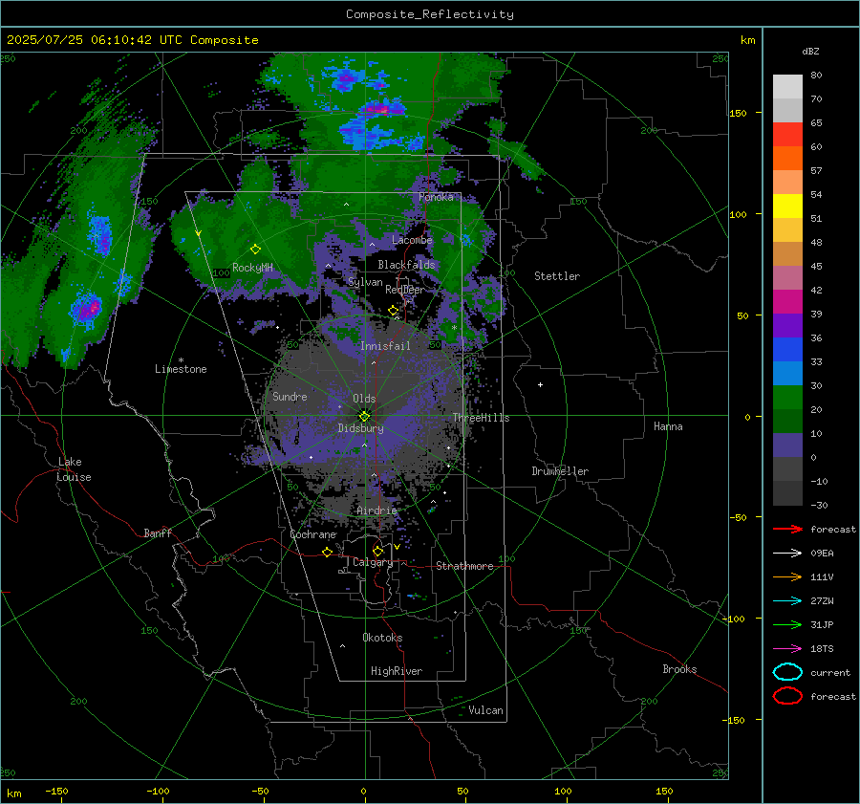Click the green 31JP arrow icon
The image size is (860, 804).
(x=787, y=624)
